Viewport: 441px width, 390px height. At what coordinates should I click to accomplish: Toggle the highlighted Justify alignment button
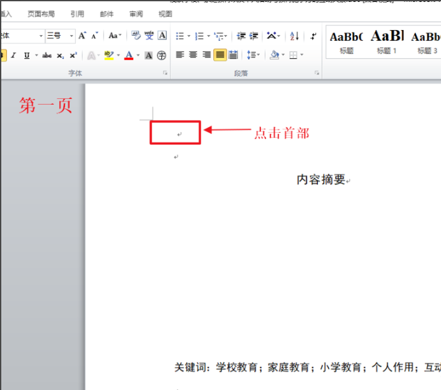coord(220,55)
